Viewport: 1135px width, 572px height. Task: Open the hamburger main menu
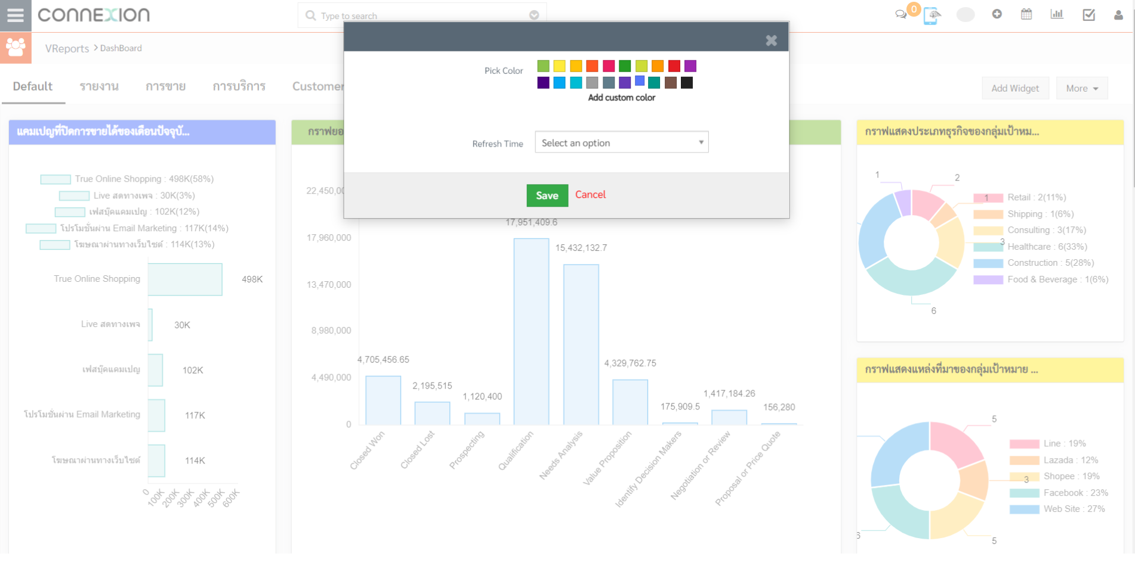point(16,15)
